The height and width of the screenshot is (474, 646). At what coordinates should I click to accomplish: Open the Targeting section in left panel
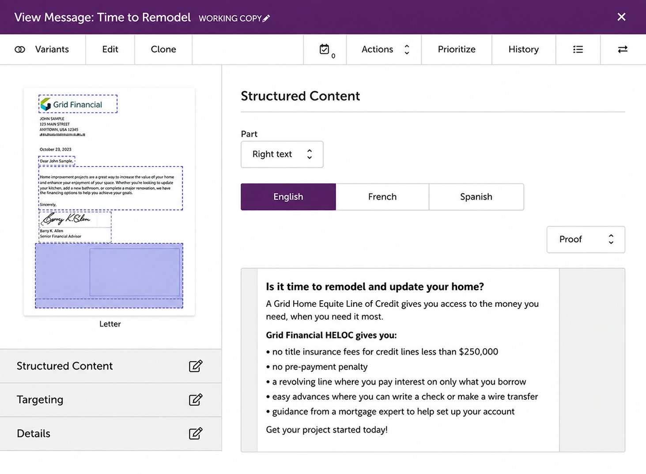point(110,400)
